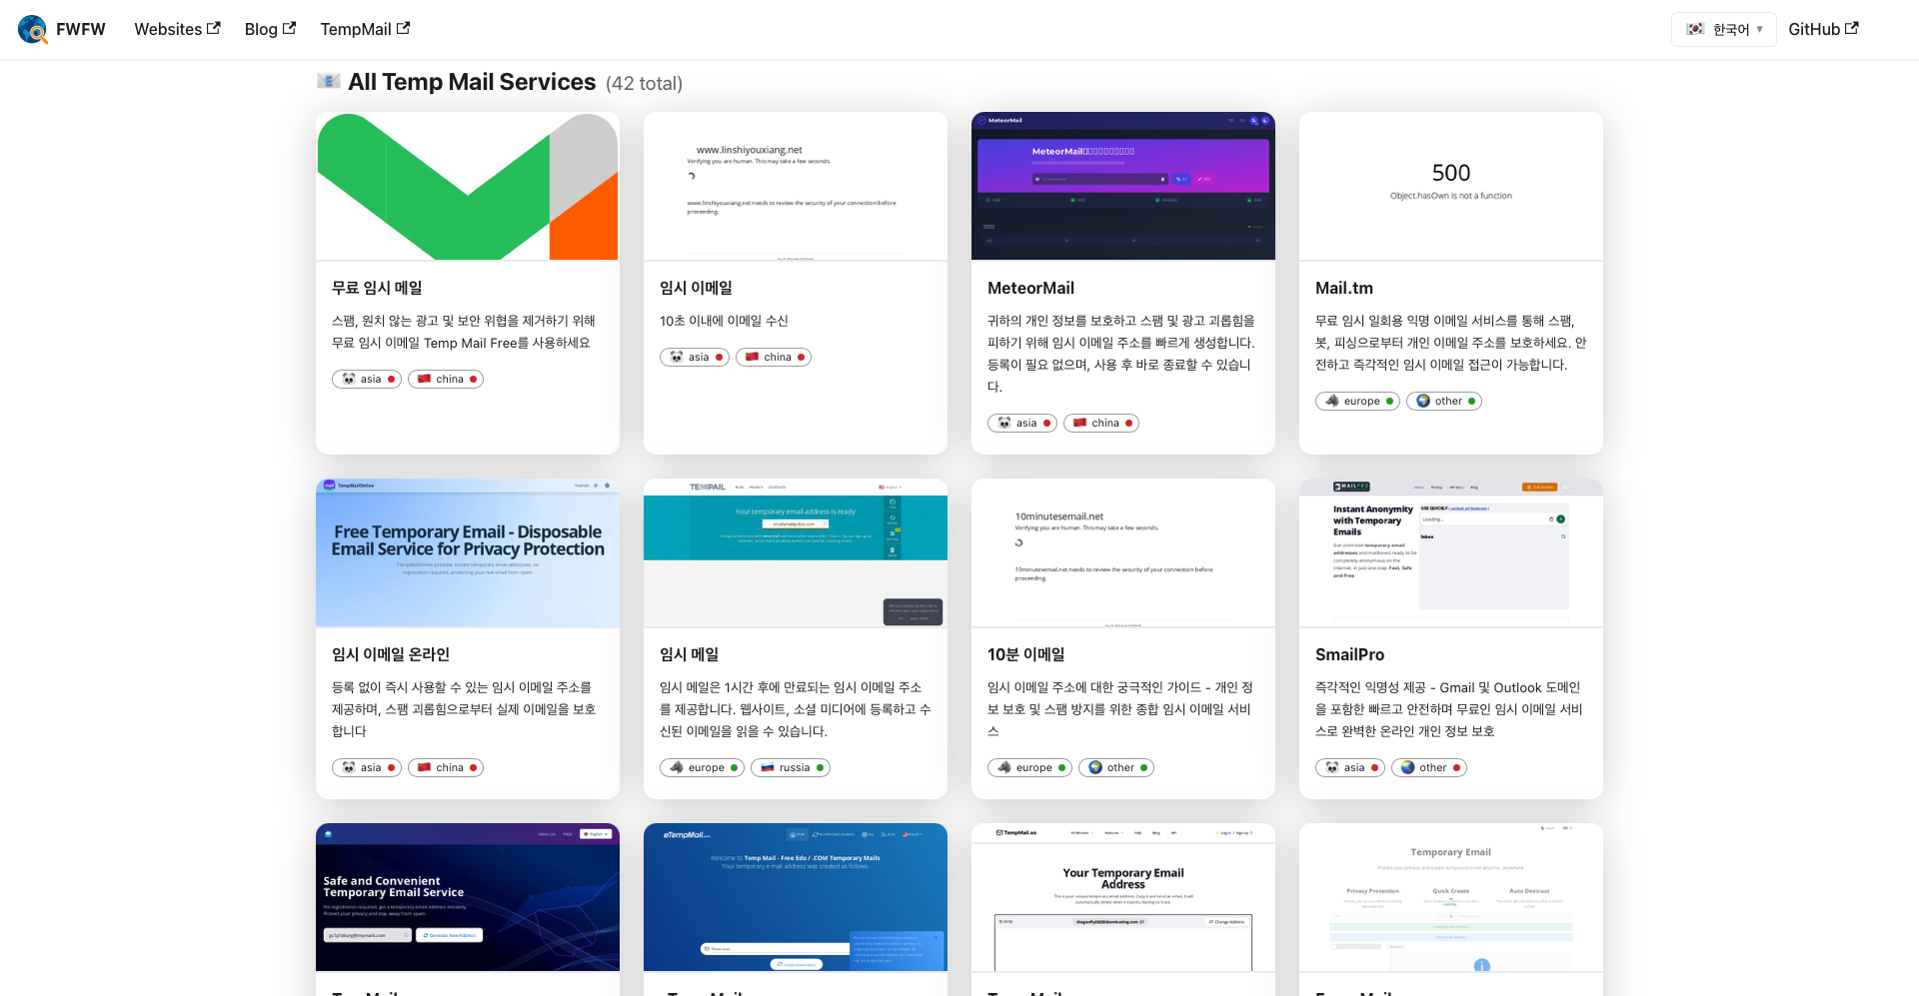The height and width of the screenshot is (996, 1919).
Task: Open the 한국어 language dropdown
Action: 1724,29
